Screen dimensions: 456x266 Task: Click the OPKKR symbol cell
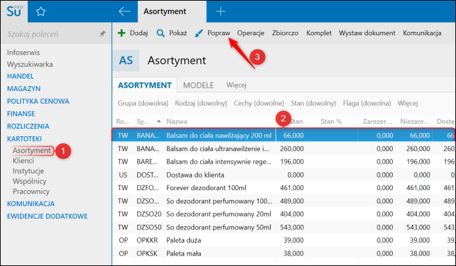pos(147,240)
